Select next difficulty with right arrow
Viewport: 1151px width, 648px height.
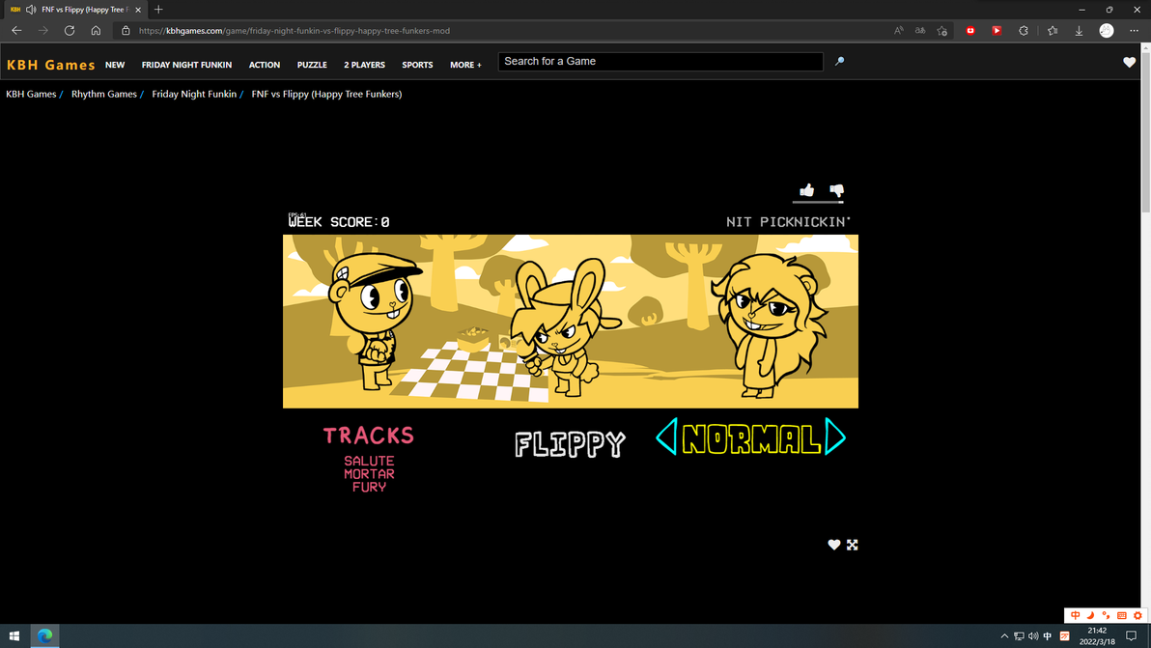835,437
